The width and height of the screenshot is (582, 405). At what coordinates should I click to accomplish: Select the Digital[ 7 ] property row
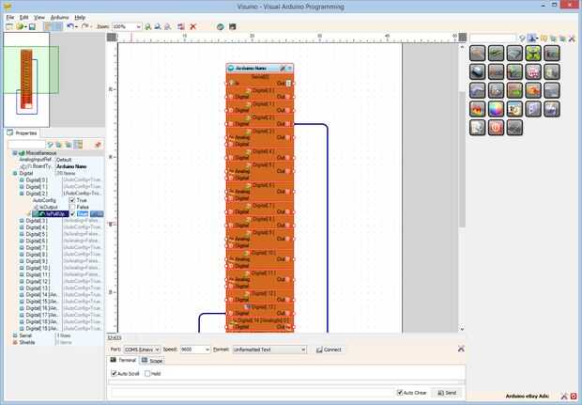[x=55, y=247]
